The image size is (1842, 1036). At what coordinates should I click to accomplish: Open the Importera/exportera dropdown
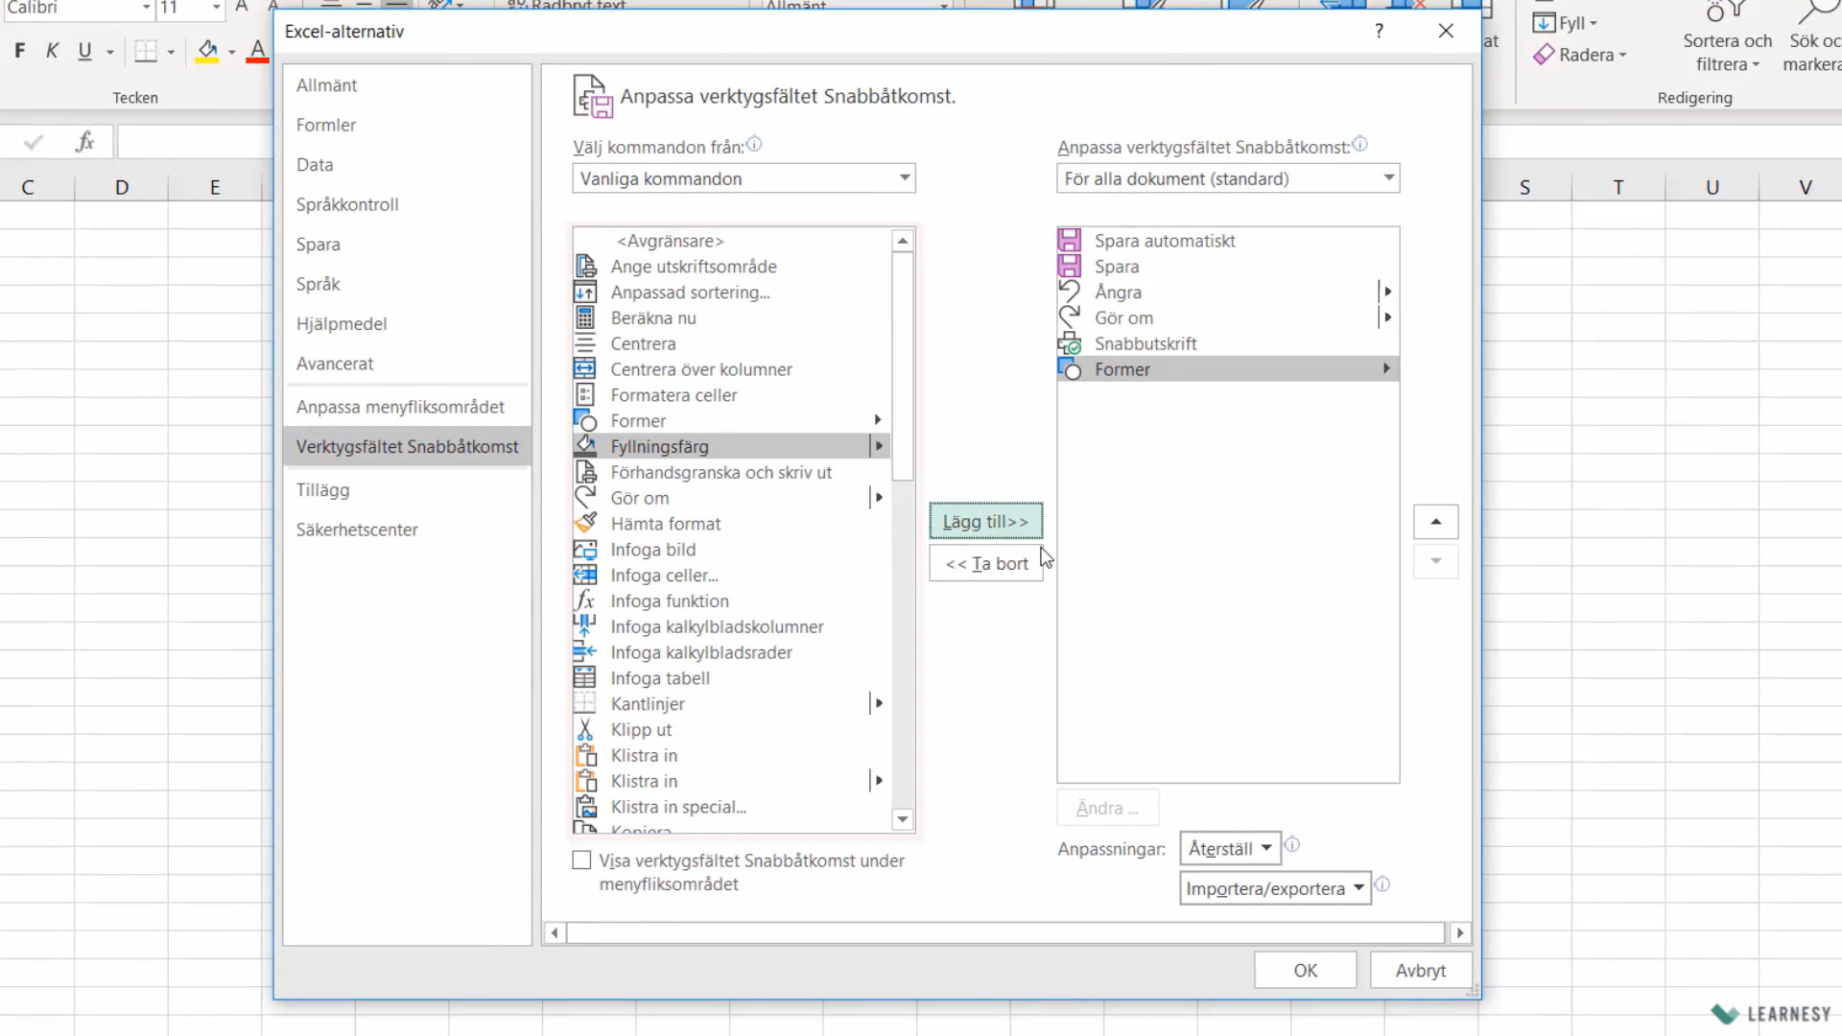point(1274,888)
